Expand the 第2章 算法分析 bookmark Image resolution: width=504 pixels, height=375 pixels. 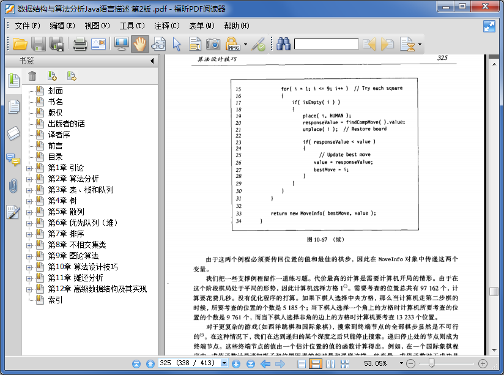click(29, 179)
